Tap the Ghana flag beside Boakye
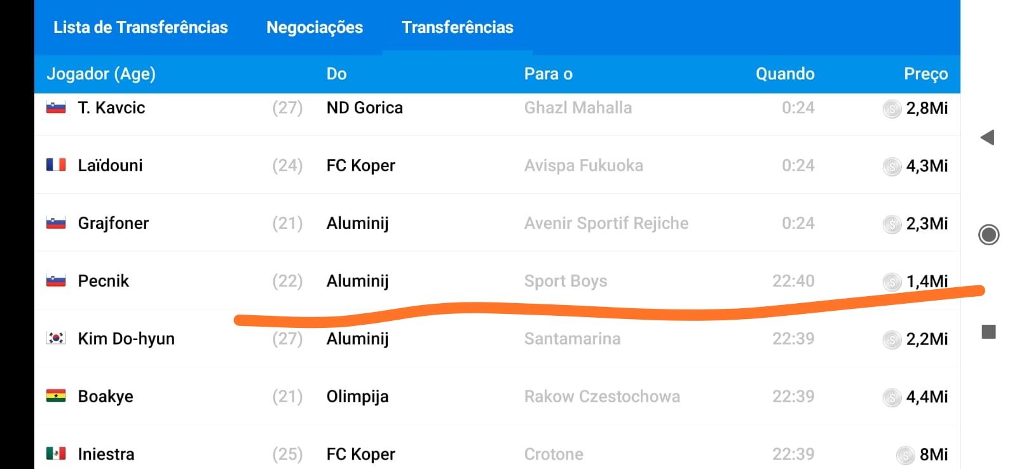 [56, 396]
